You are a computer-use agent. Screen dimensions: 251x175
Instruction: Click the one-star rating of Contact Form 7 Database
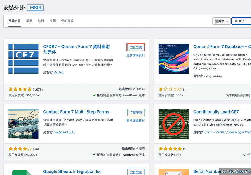(170, 89)
